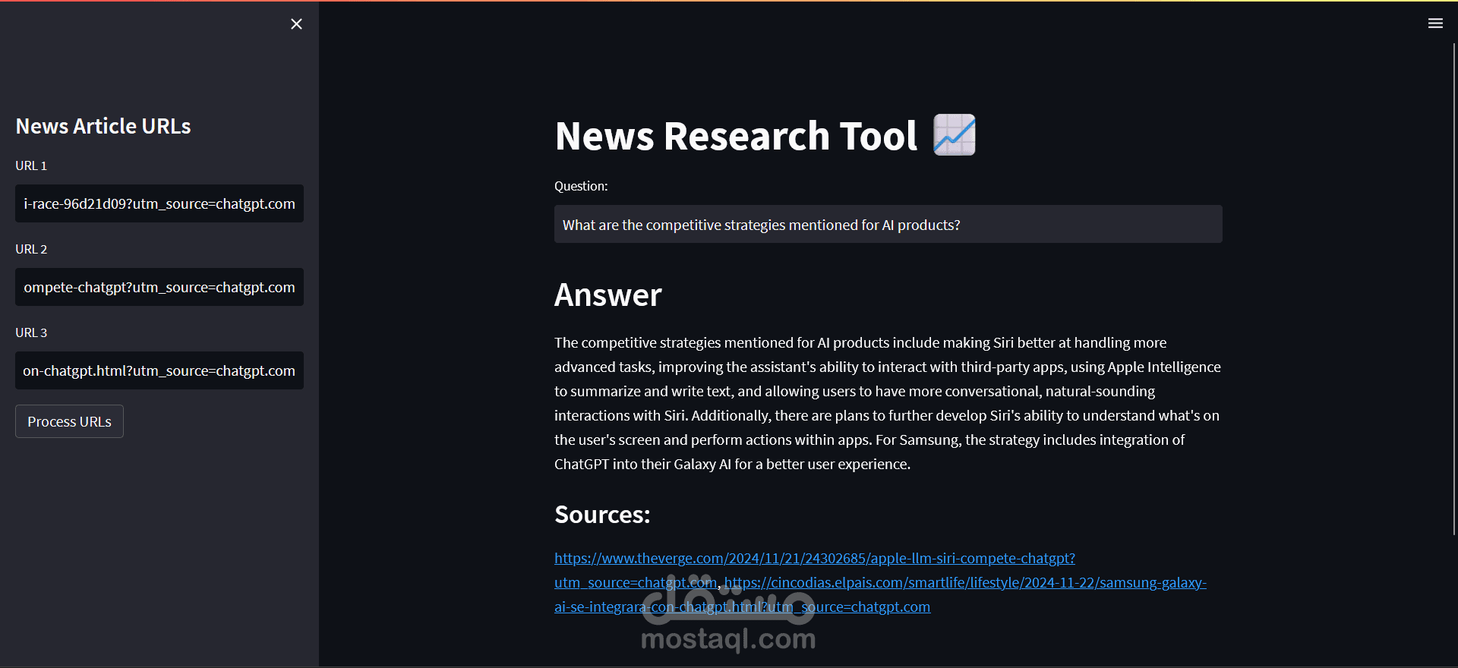The width and height of the screenshot is (1458, 668).
Task: Focus the Question input field
Action: [888, 225]
